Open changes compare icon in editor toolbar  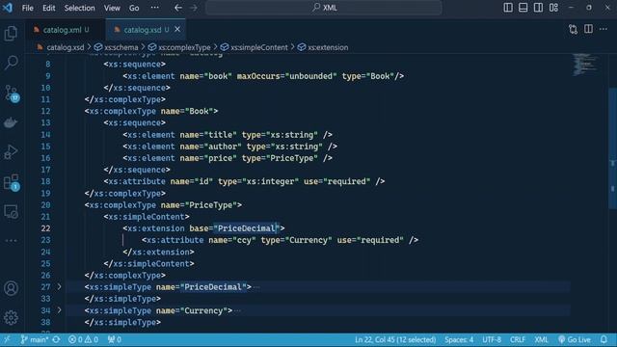click(x=573, y=29)
